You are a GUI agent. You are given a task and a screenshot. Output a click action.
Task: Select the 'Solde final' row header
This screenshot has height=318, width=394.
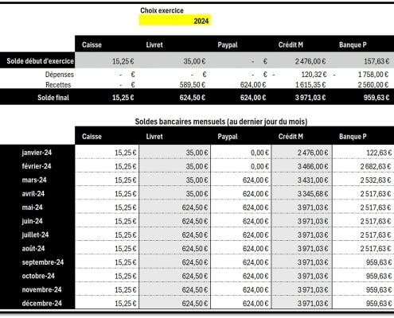click(x=53, y=98)
